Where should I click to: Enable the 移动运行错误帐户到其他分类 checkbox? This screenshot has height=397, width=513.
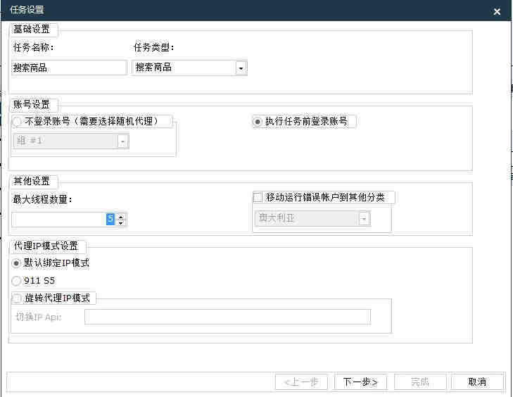[258, 197]
